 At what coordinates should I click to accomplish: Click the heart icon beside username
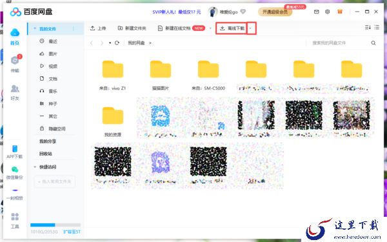(x=243, y=12)
